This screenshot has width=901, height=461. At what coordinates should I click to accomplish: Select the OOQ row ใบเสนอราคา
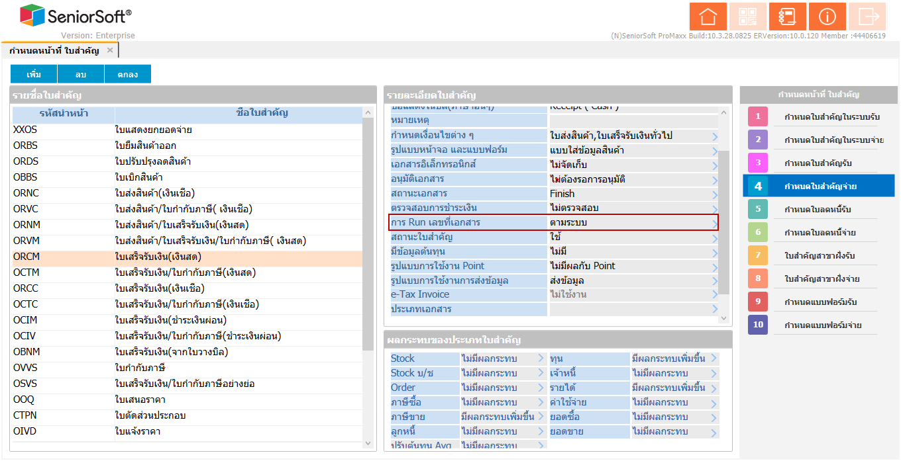click(187, 399)
